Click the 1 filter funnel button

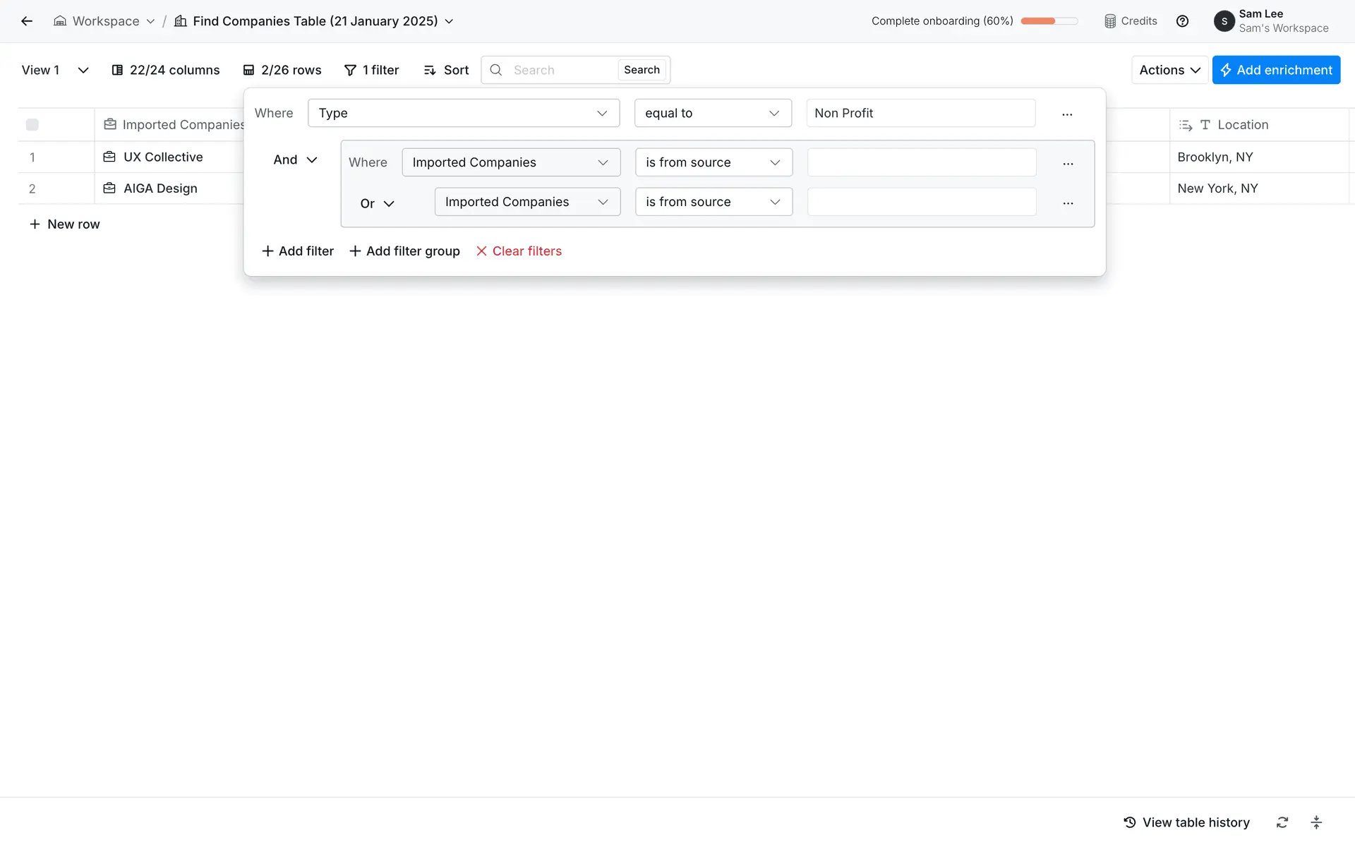pos(371,70)
